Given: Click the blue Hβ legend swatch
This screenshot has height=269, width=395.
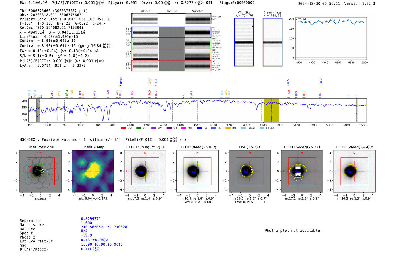Looking at the screenshot, I should point(199,128).
